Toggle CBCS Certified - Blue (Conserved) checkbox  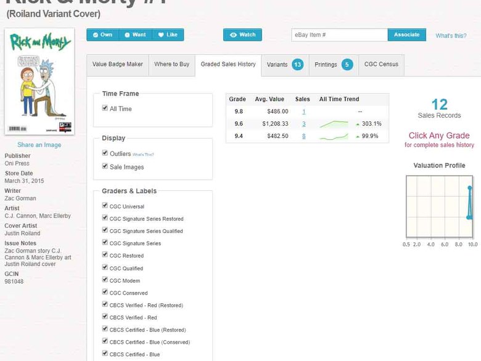pos(105,341)
